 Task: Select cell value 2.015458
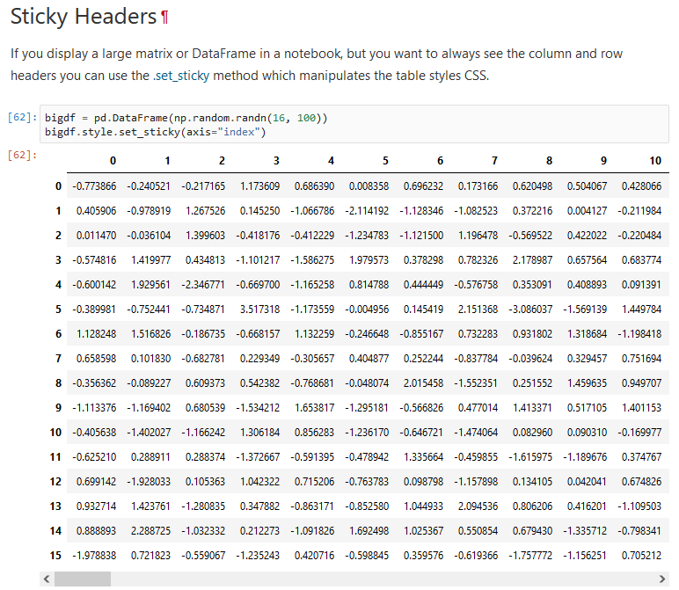tap(424, 383)
